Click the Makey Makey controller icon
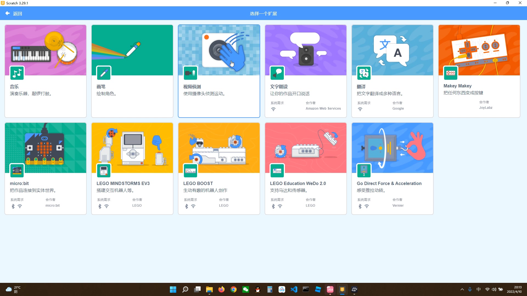The width and height of the screenshot is (527, 296). pyautogui.click(x=450, y=73)
